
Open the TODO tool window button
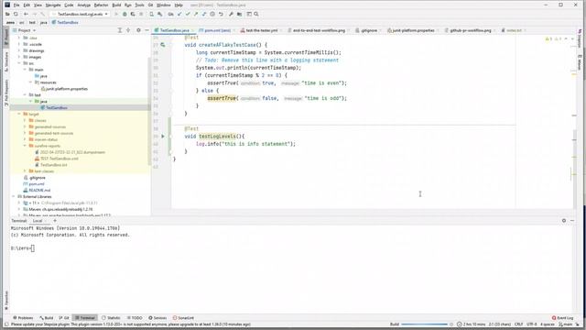coord(135,318)
